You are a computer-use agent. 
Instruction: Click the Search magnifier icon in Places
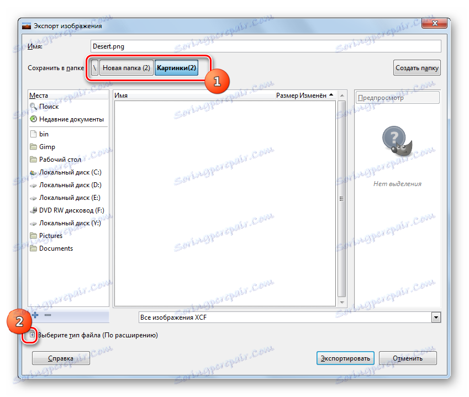[34, 107]
